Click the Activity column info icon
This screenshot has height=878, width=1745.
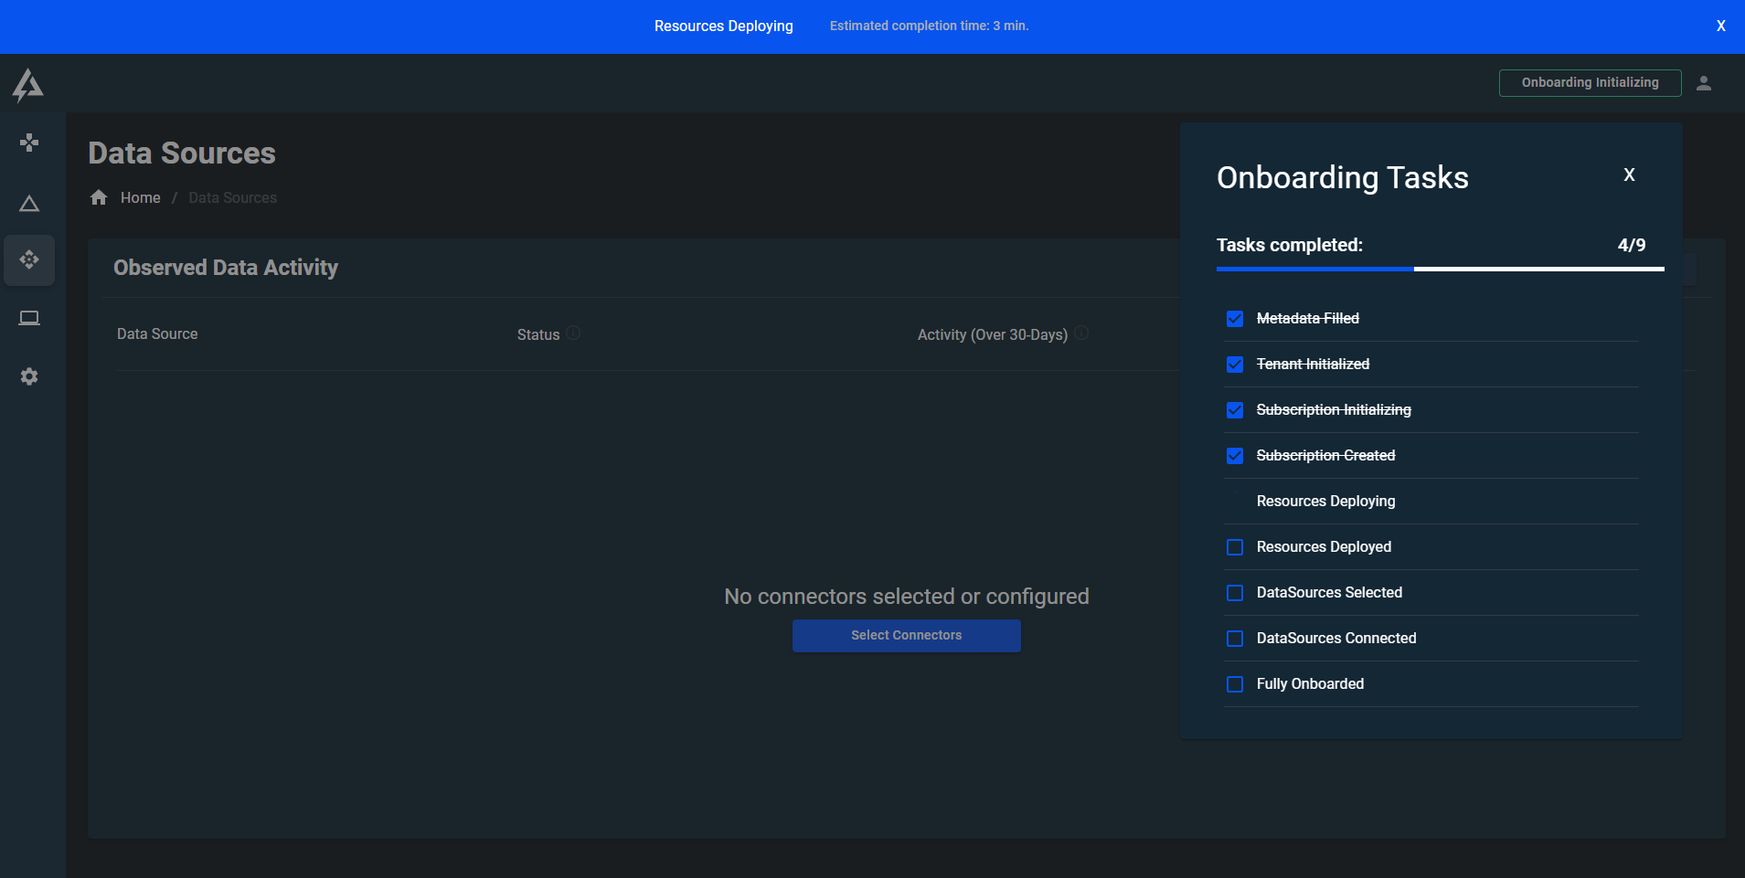[x=1081, y=333]
